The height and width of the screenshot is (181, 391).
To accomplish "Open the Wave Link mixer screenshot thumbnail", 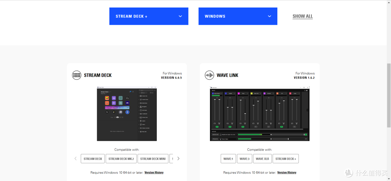I will pyautogui.click(x=260, y=114).
